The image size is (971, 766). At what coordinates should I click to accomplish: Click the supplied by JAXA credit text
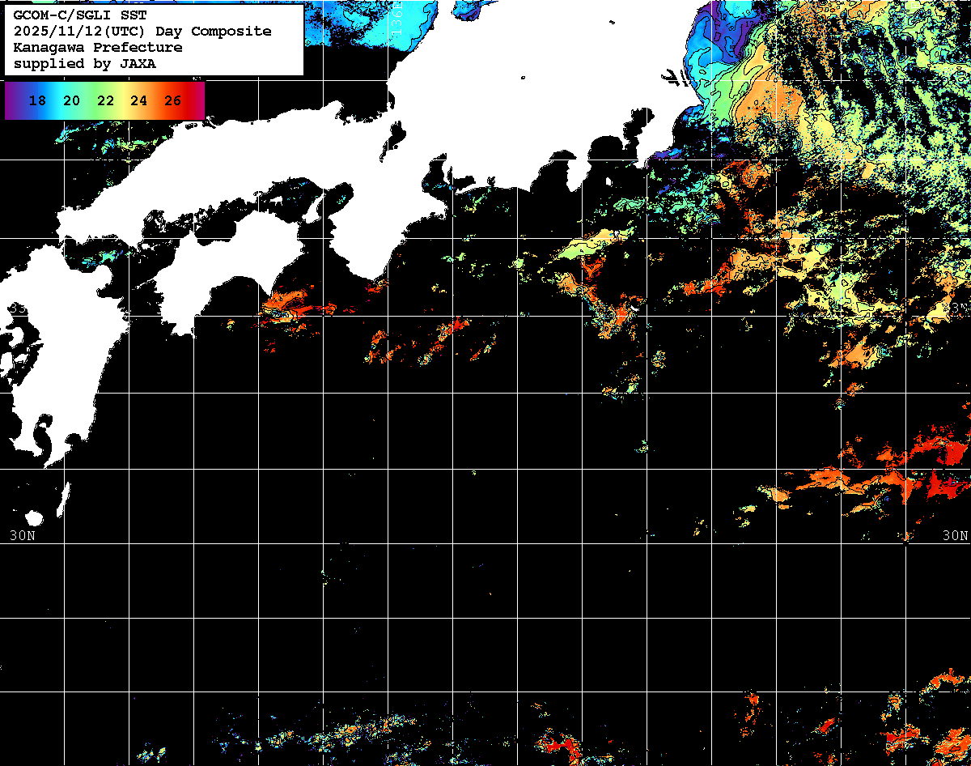pos(84,64)
